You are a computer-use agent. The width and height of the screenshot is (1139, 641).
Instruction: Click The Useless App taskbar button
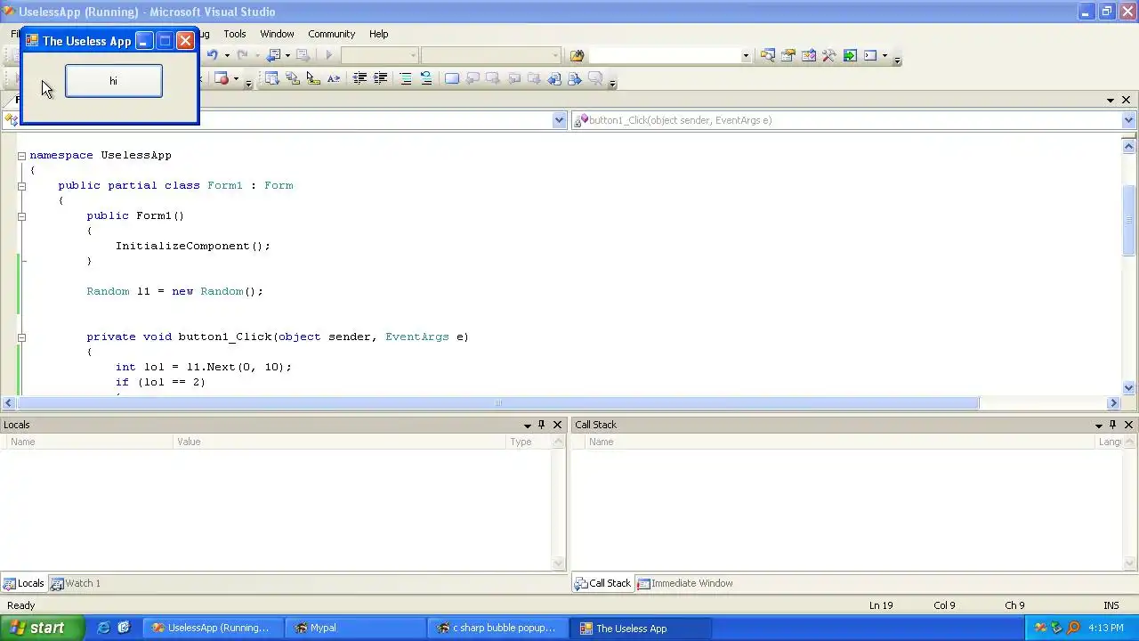pos(641,628)
